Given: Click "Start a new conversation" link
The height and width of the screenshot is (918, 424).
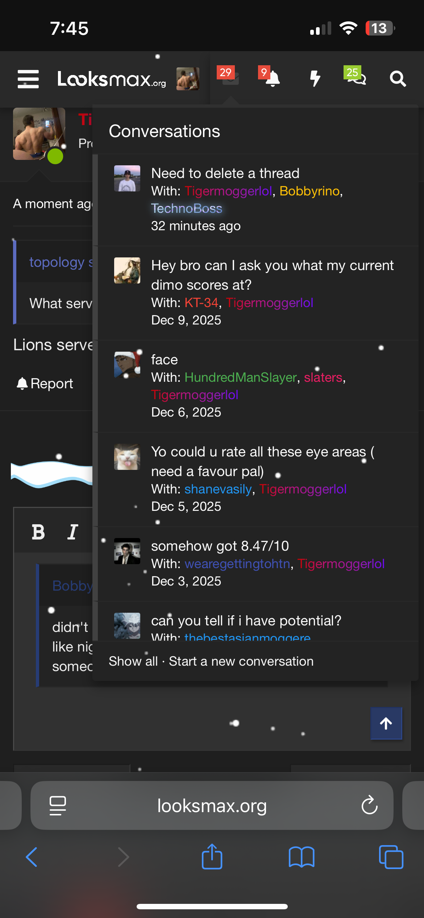Looking at the screenshot, I should 241,661.
